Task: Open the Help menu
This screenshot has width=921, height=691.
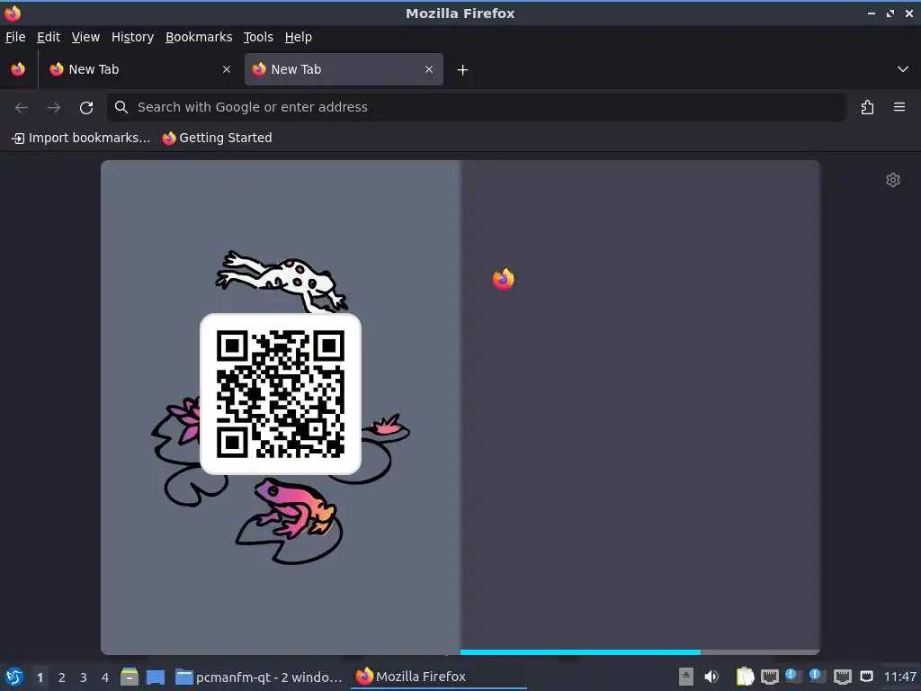Action: click(x=299, y=37)
